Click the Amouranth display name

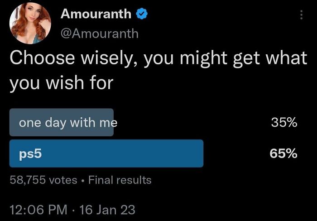click(x=96, y=14)
